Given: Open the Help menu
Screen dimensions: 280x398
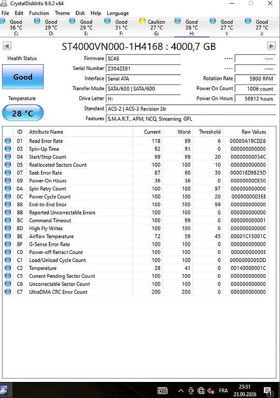Looking at the screenshot, I should (x=96, y=13).
